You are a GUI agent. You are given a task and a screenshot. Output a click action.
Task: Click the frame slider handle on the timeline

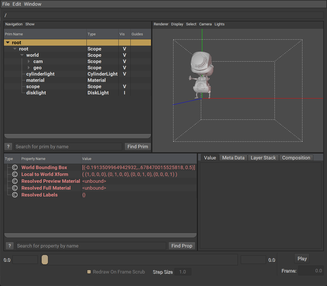click(x=45, y=260)
